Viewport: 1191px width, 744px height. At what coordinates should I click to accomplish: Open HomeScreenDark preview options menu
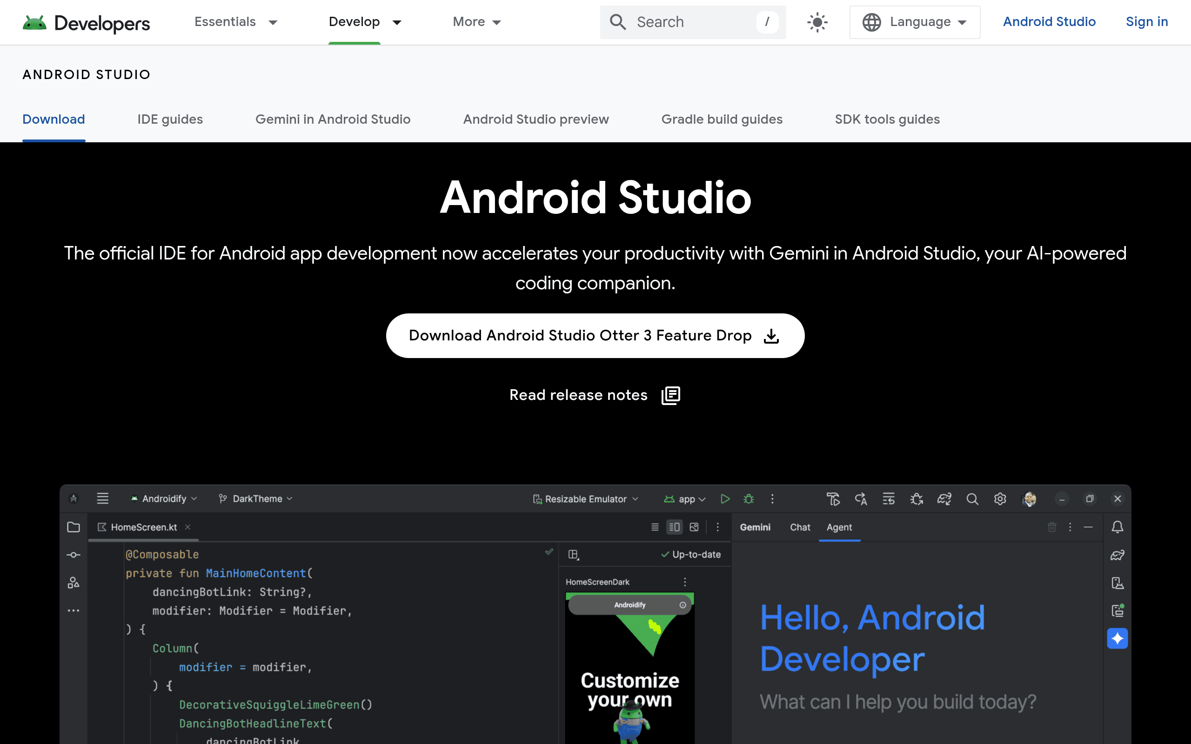click(684, 582)
